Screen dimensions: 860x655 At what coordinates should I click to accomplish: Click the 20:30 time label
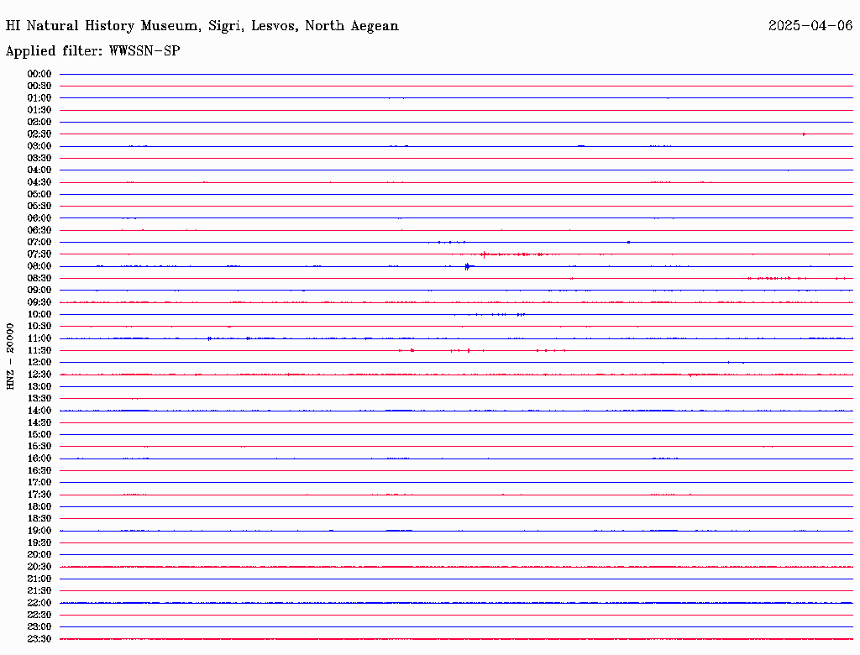click(39, 567)
